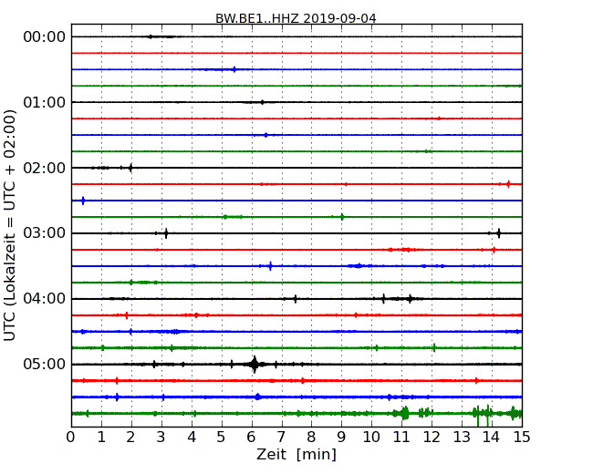This screenshot has width=593, height=474.
Task: Click the black spike near minute 11.3 on 04:00 trace
Action: coord(410,299)
